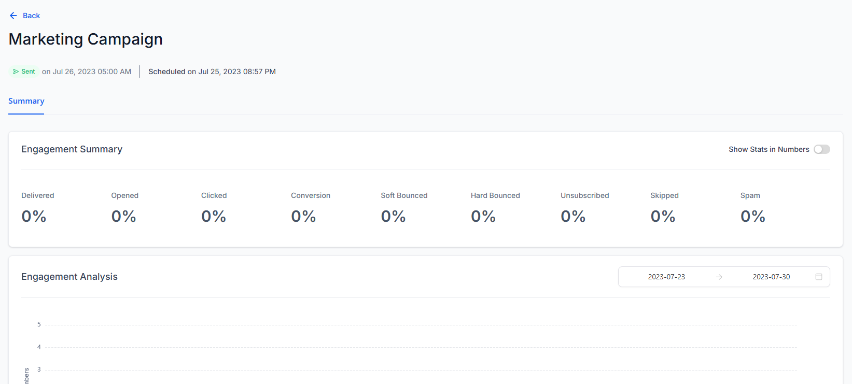Open the Summary tab
Viewport: 852px width, 384px height.
tap(26, 101)
